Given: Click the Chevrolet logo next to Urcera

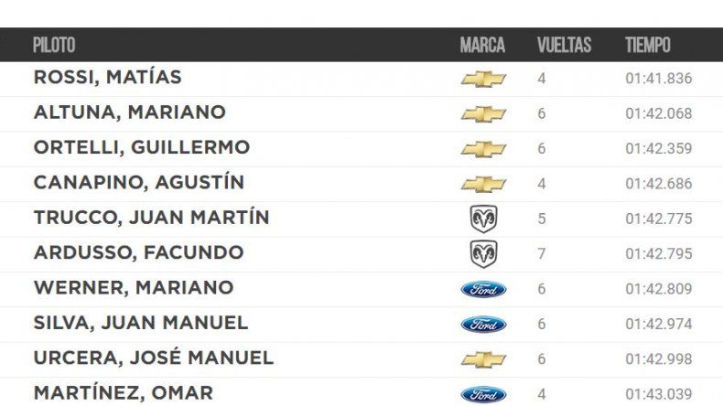Looking at the screenshot, I should (483, 358).
